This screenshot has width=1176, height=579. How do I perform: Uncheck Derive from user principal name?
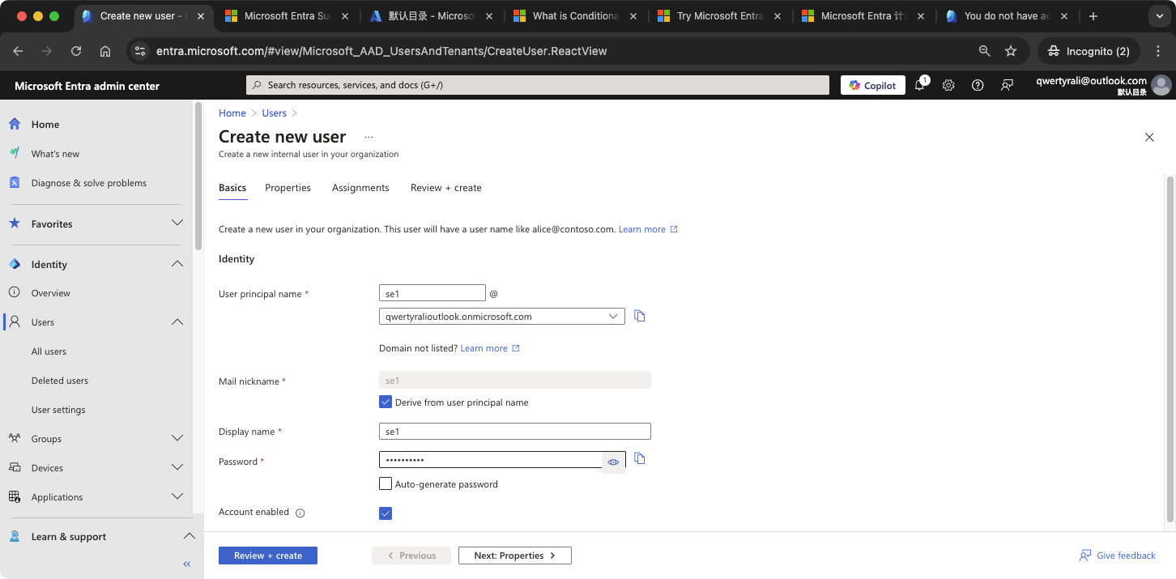coord(386,402)
